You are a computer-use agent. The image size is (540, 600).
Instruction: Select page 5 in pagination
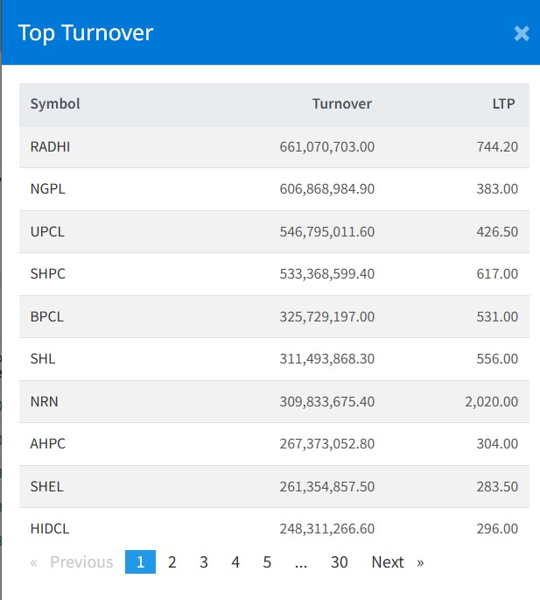tap(267, 562)
